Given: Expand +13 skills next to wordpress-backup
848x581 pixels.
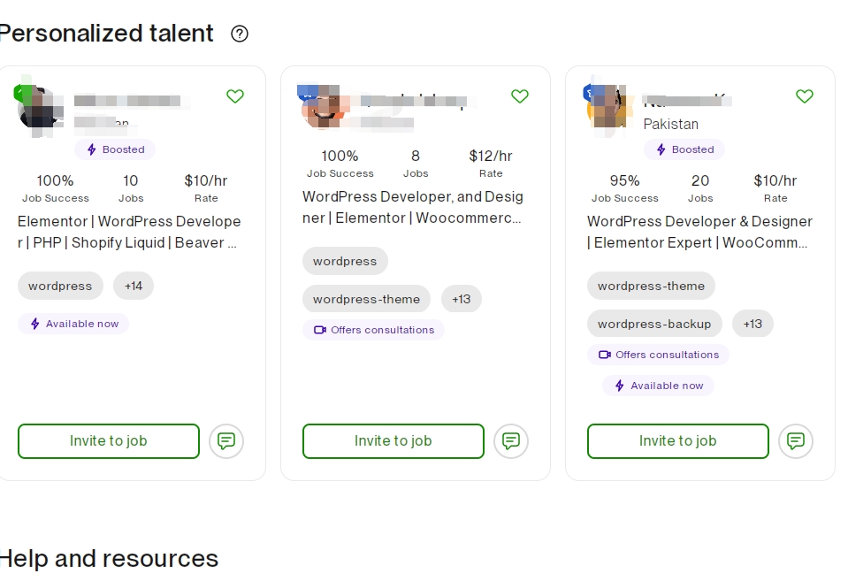Looking at the screenshot, I should [x=753, y=324].
